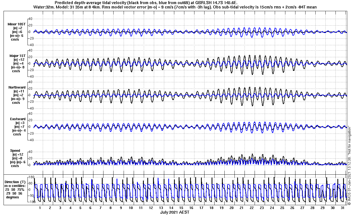The height and width of the screenshot is (218, 354).
Task: Click the "Eastward" panel label
Action: tap(18, 119)
